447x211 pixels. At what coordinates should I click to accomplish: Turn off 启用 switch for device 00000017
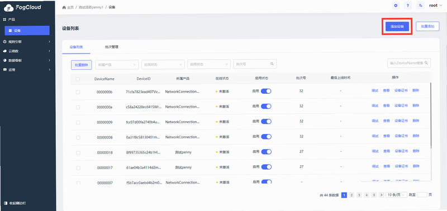click(x=266, y=167)
